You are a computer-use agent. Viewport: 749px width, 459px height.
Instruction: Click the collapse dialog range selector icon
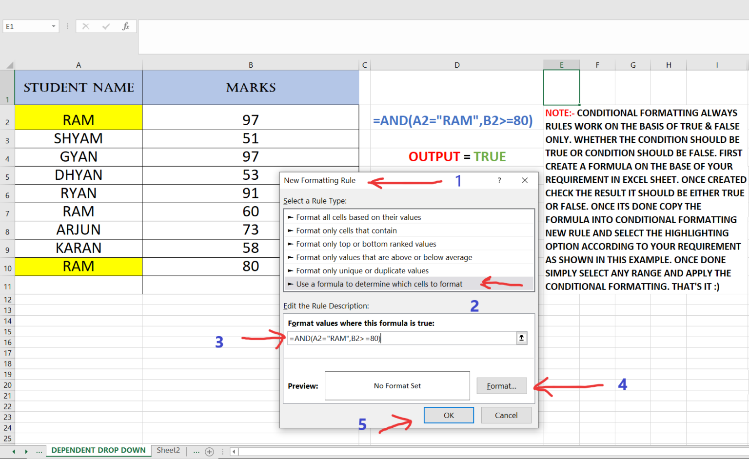point(522,338)
